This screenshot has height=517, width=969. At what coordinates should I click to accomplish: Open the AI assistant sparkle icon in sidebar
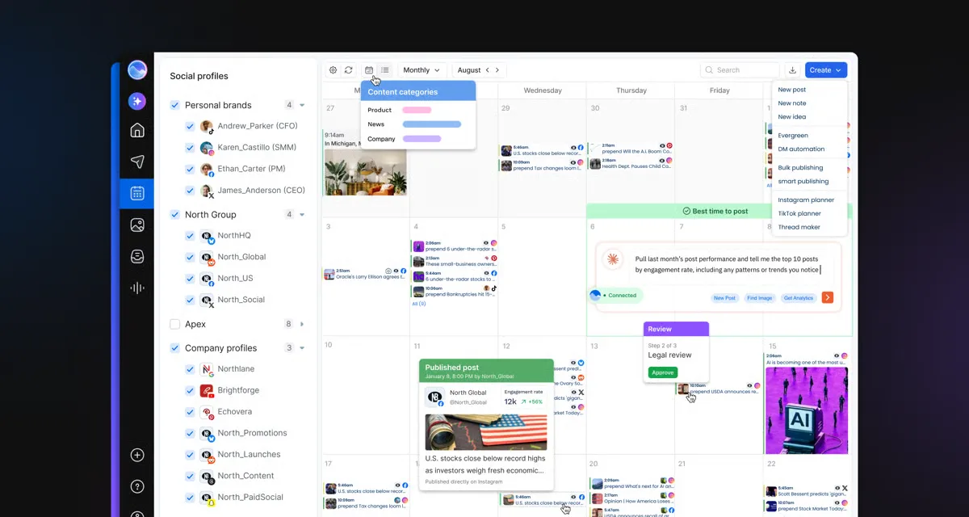137,101
